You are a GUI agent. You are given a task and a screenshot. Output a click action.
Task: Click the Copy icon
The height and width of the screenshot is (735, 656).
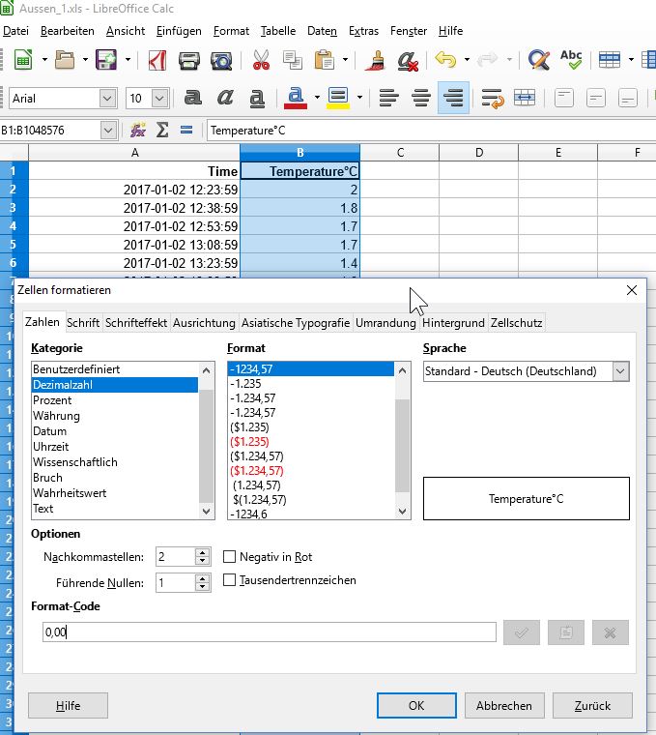coord(293,60)
